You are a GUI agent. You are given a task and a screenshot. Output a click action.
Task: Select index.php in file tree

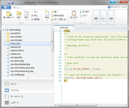click(27, 44)
